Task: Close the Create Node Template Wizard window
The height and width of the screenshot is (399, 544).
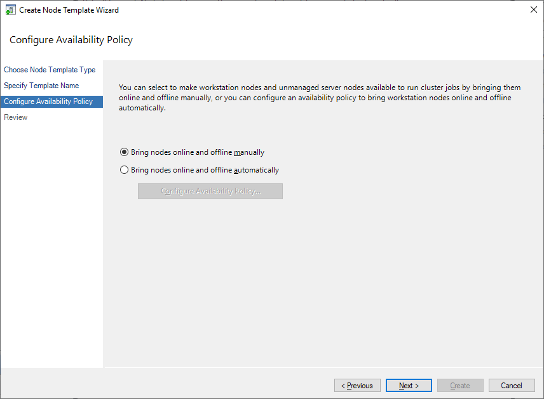Action: click(533, 10)
